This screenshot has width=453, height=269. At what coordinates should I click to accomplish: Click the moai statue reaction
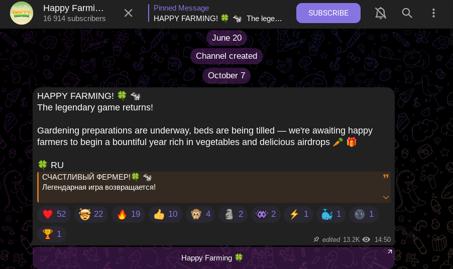coord(233,214)
